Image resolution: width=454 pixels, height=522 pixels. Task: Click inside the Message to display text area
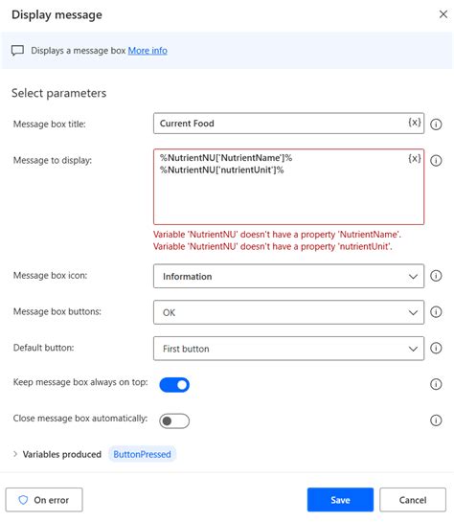coord(288,187)
